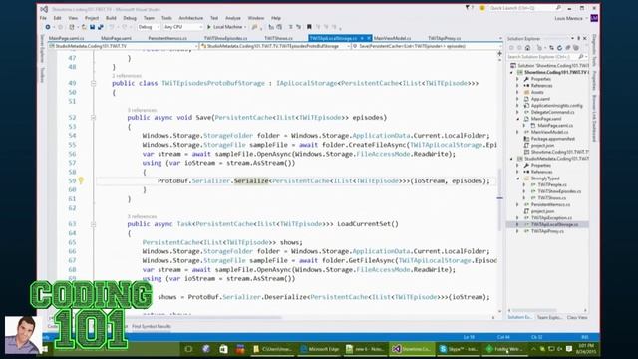Switch to the TWiTShows.cs editor tab
The height and width of the screenshot is (359, 638).
tap(279, 38)
